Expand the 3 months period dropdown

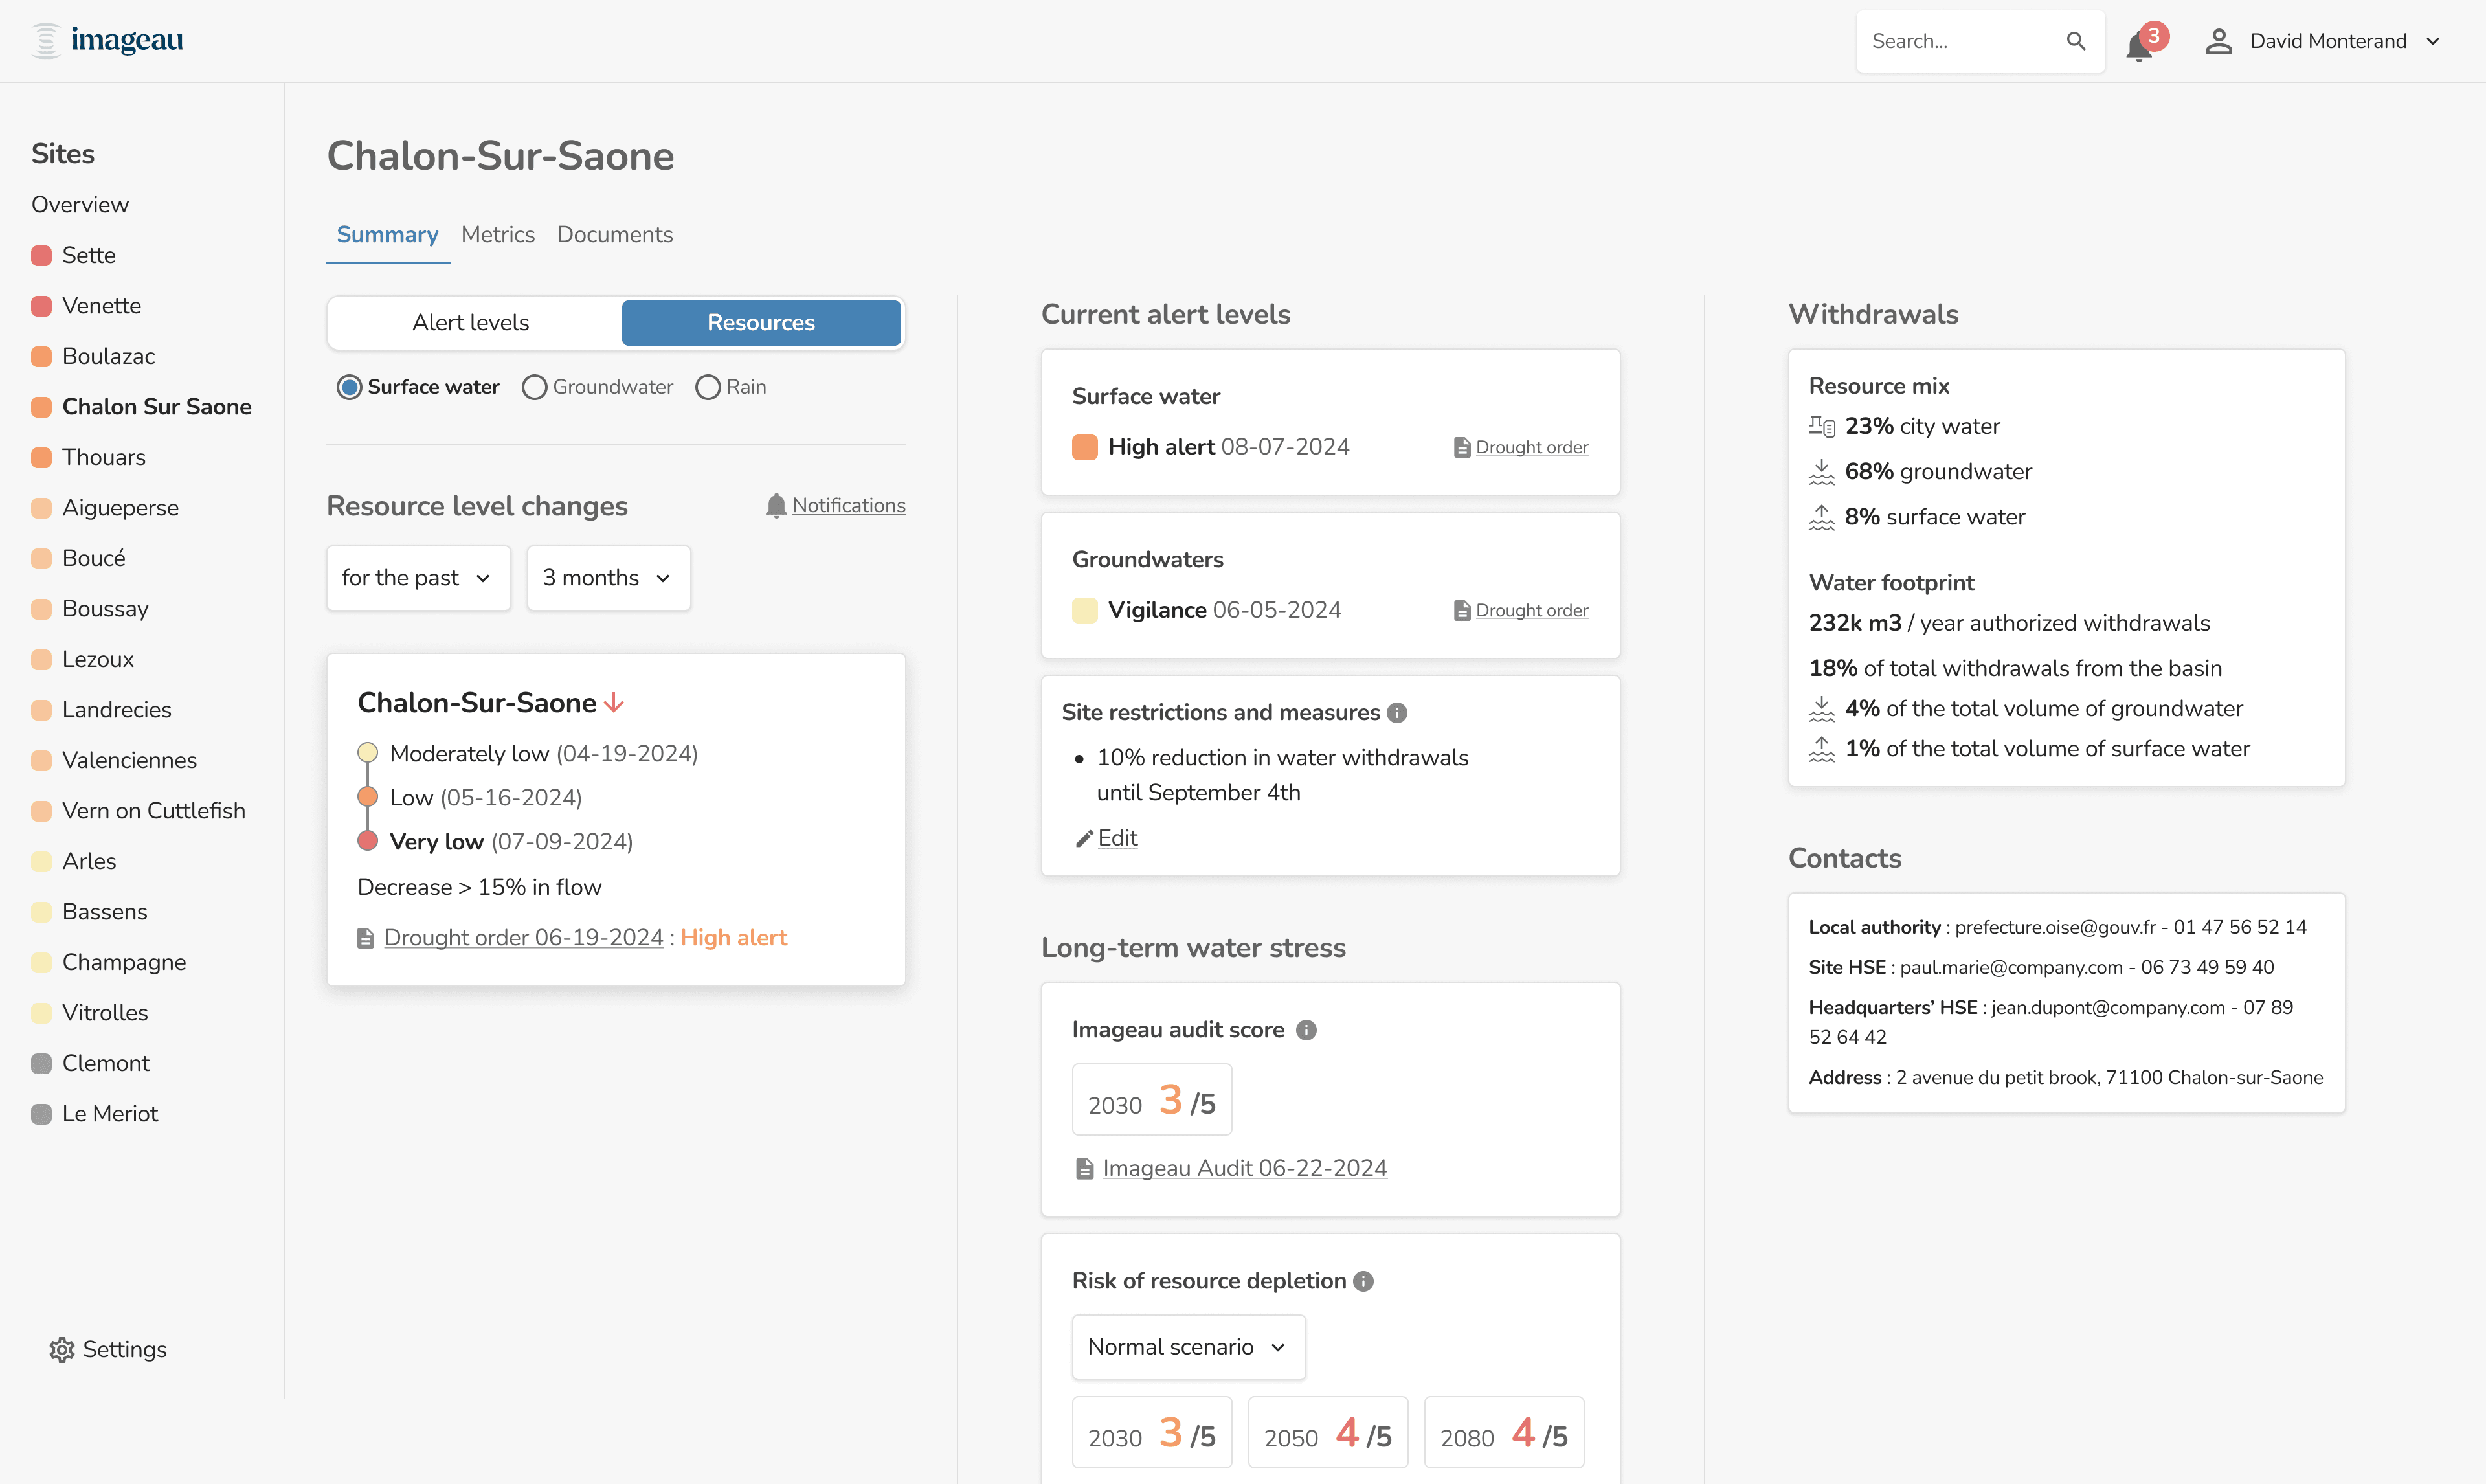608,578
